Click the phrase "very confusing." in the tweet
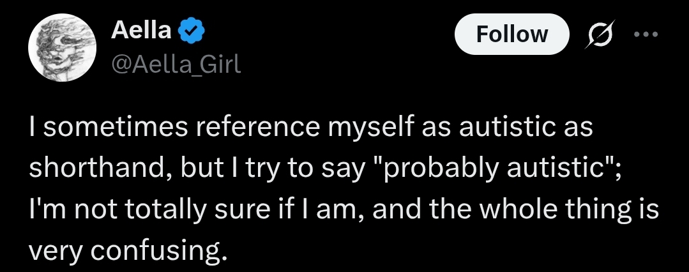Image resolution: width=689 pixels, height=272 pixels. 129,251
